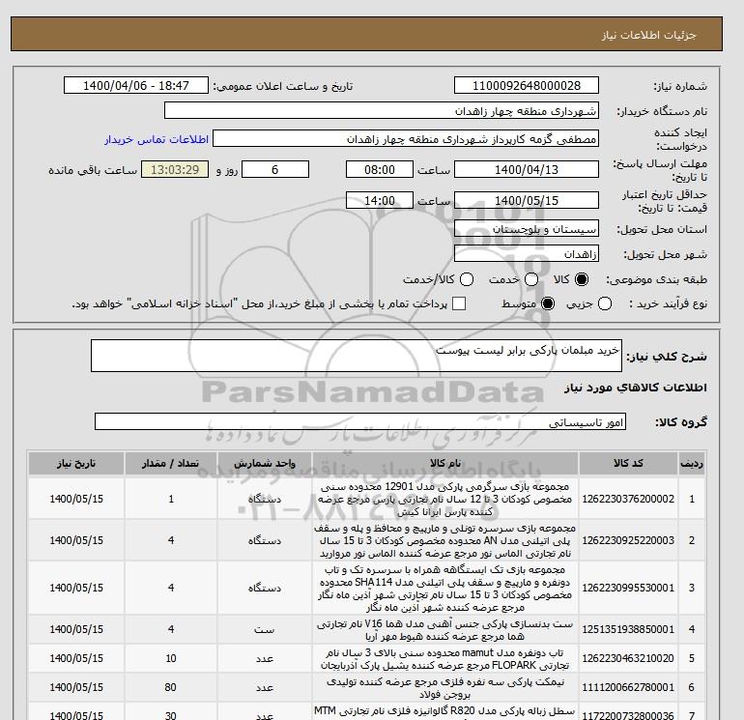744x720 pixels.
Task: Select product code 1262230463210020
Action: coord(628,658)
